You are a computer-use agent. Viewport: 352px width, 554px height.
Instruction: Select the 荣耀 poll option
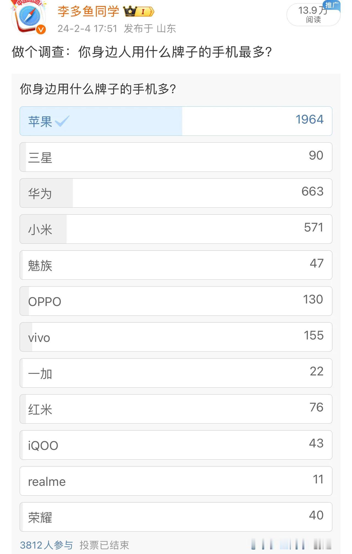[x=176, y=517]
